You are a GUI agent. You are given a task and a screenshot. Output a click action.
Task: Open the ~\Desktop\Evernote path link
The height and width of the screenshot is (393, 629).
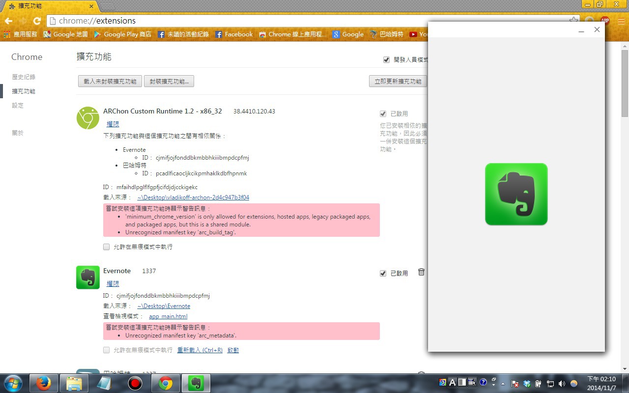(x=164, y=306)
